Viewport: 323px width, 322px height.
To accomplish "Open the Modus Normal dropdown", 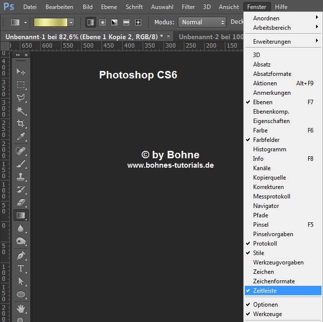I will [x=202, y=22].
